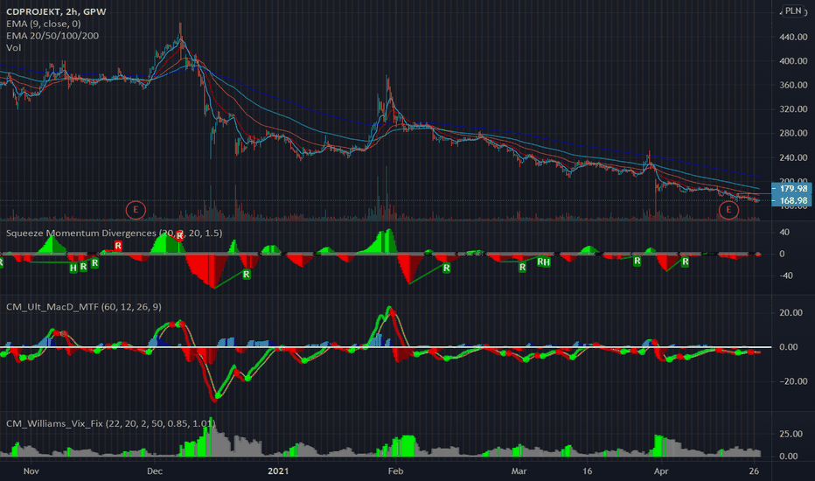Click the 280.00 price axis label
The width and height of the screenshot is (815, 481).
pyautogui.click(x=794, y=133)
